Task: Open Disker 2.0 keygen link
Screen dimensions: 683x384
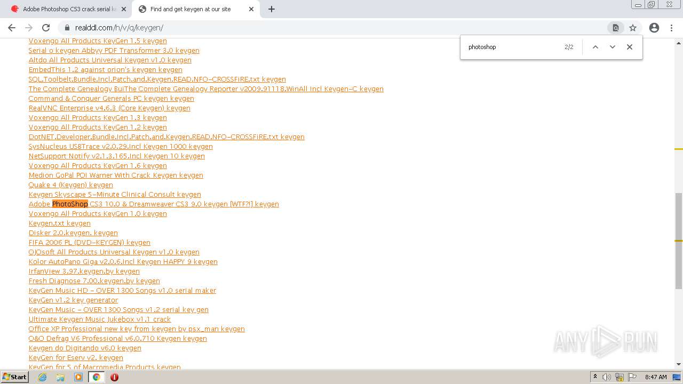Action: (x=73, y=233)
